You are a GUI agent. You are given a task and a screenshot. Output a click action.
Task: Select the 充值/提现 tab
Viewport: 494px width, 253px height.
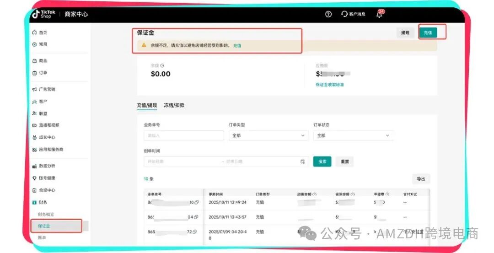[x=147, y=105]
